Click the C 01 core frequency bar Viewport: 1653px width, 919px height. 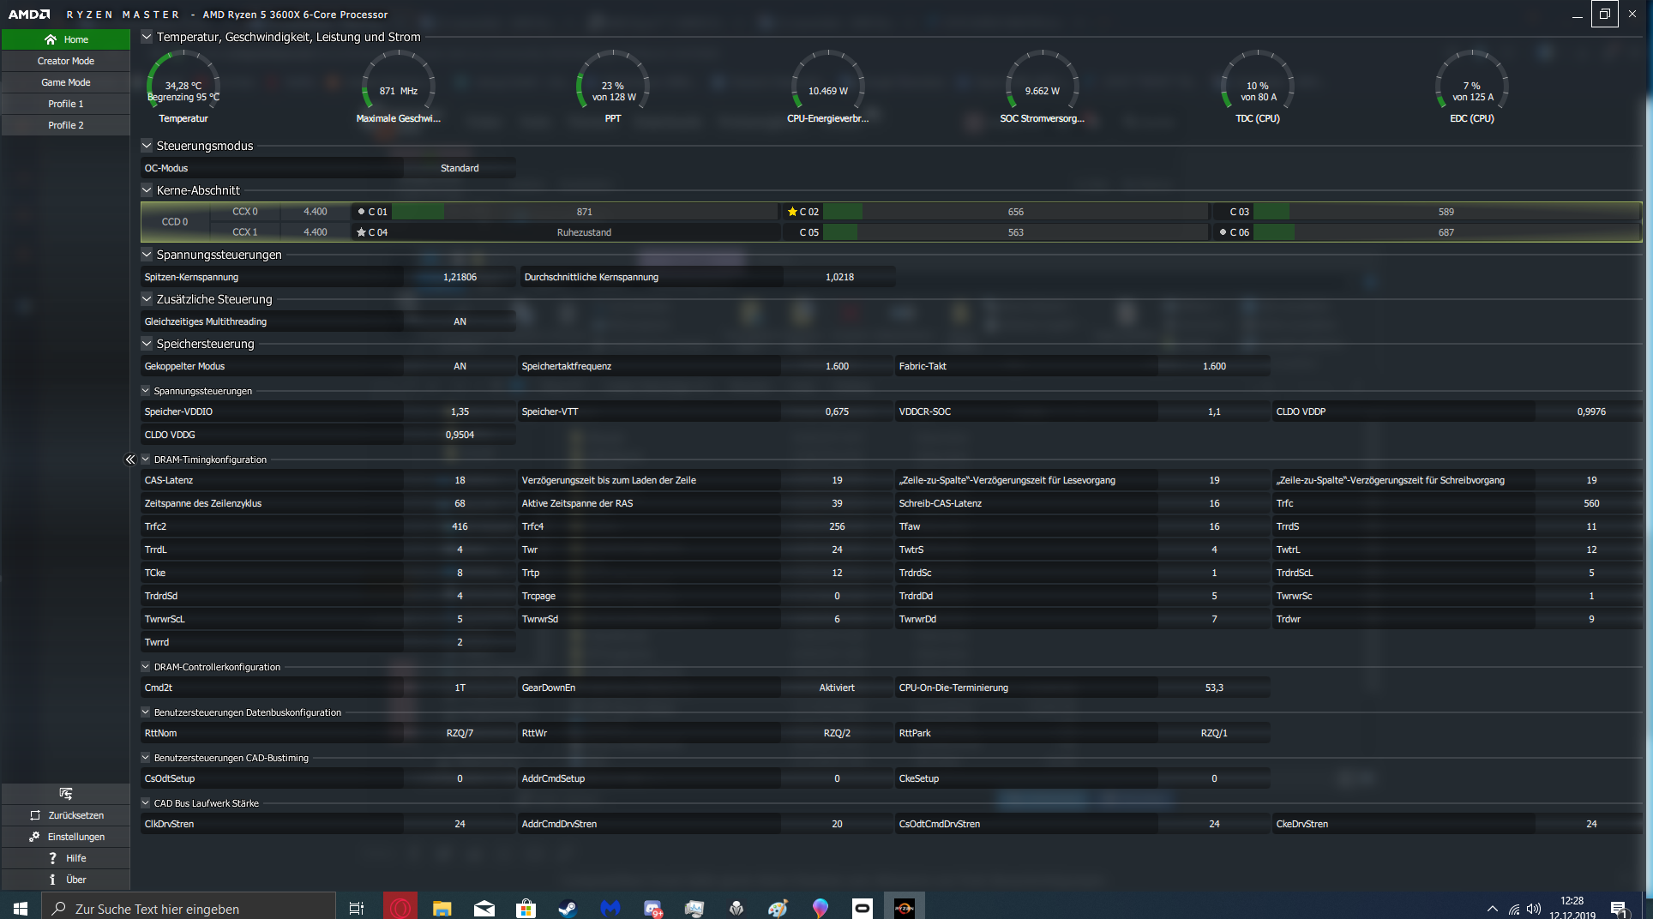(x=584, y=212)
